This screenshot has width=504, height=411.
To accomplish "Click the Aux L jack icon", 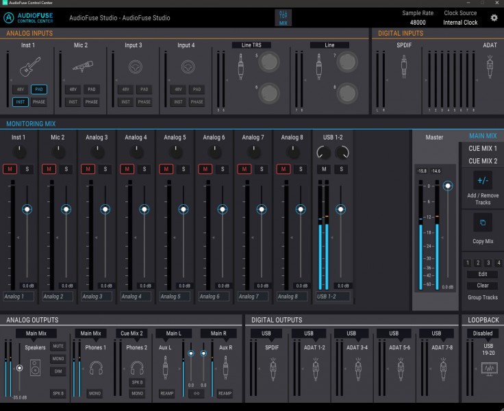I will tap(165, 368).
